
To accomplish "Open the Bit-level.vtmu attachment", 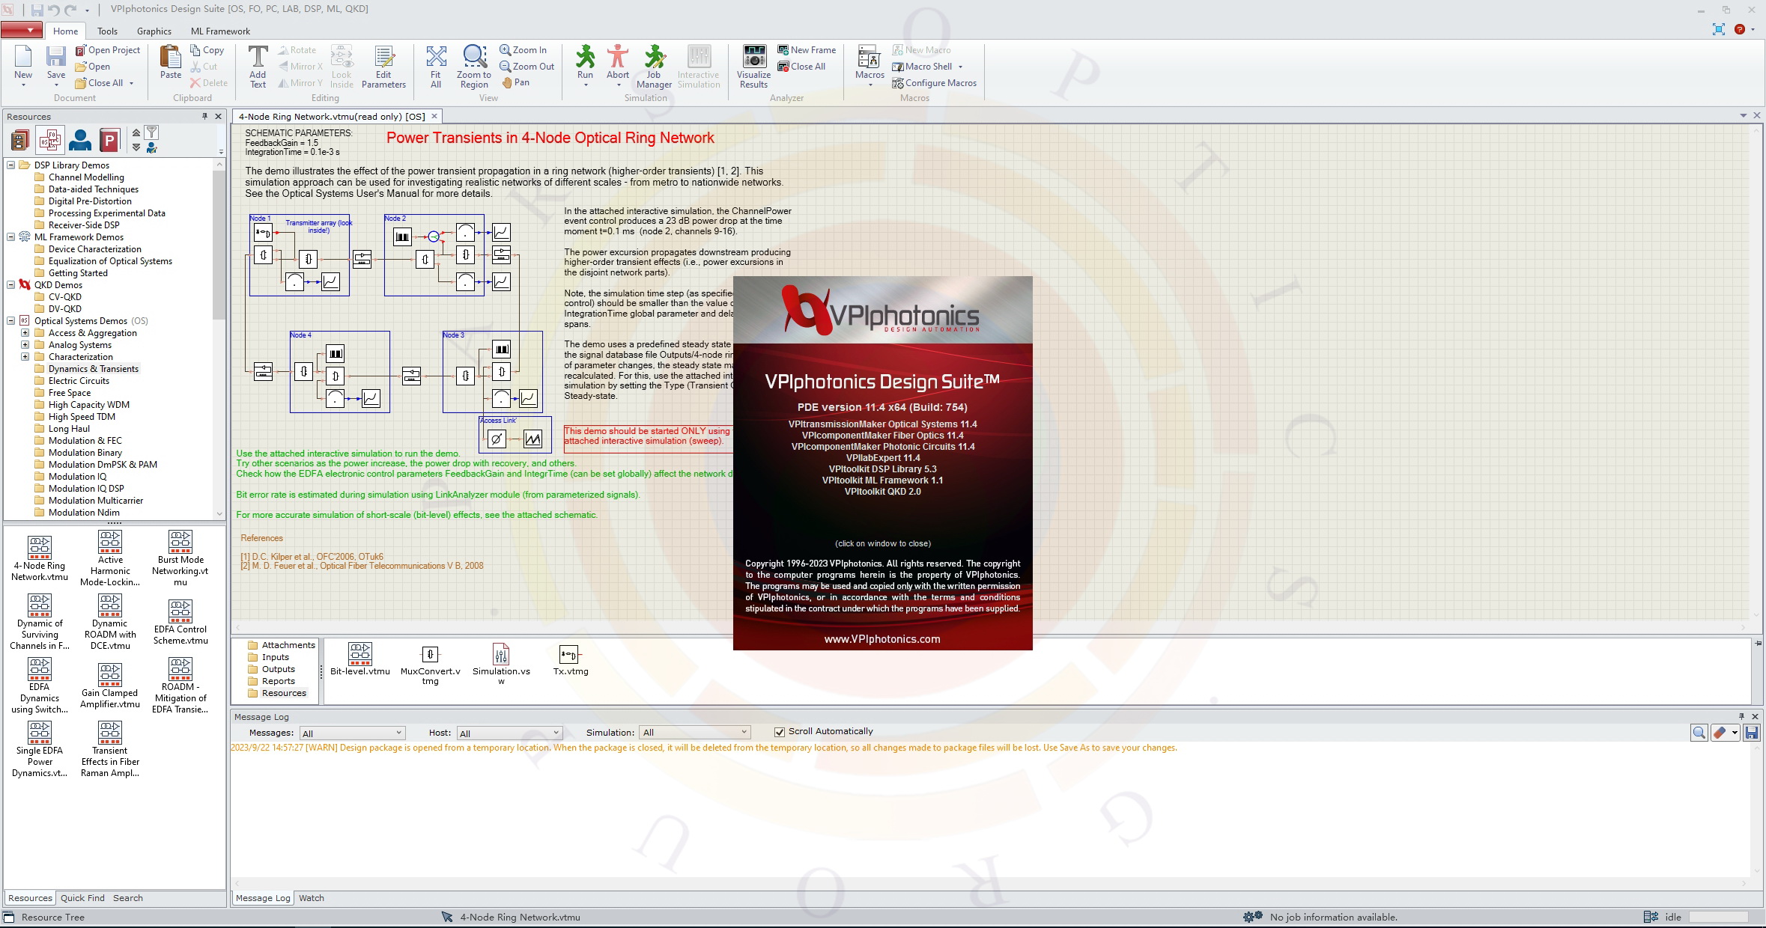I will [x=360, y=659].
